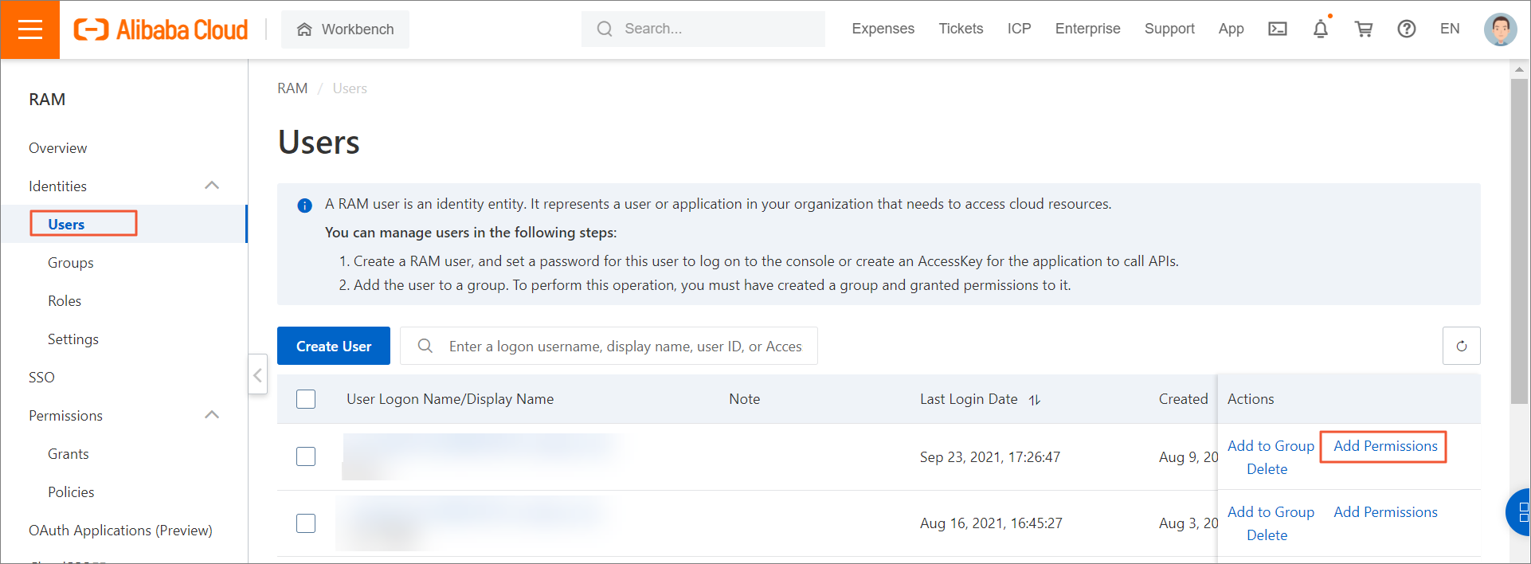Delete the user logged in Sep 23
1531x564 pixels.
point(1267,469)
